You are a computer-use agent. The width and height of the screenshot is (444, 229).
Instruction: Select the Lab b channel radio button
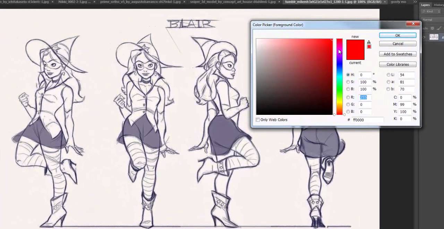pos(388,89)
